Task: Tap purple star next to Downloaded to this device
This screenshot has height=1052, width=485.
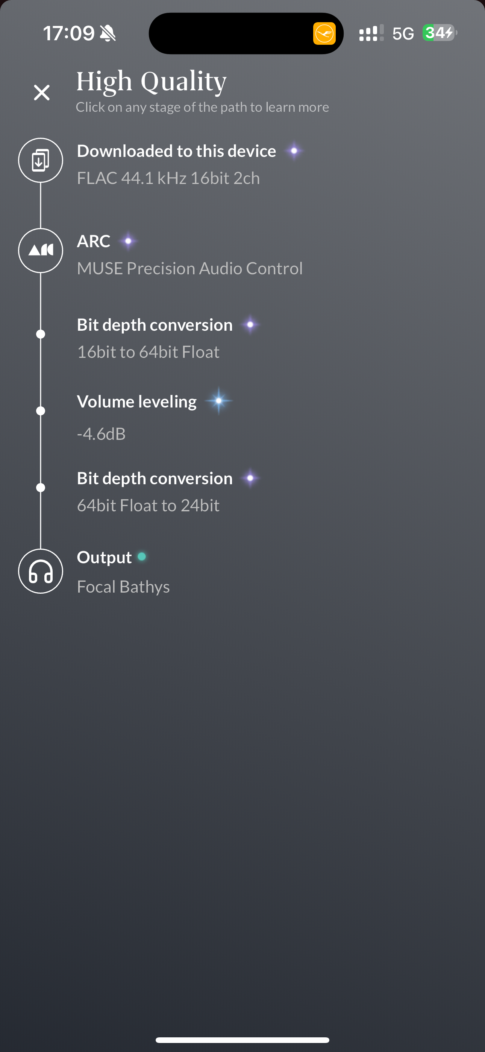Action: pyautogui.click(x=294, y=151)
